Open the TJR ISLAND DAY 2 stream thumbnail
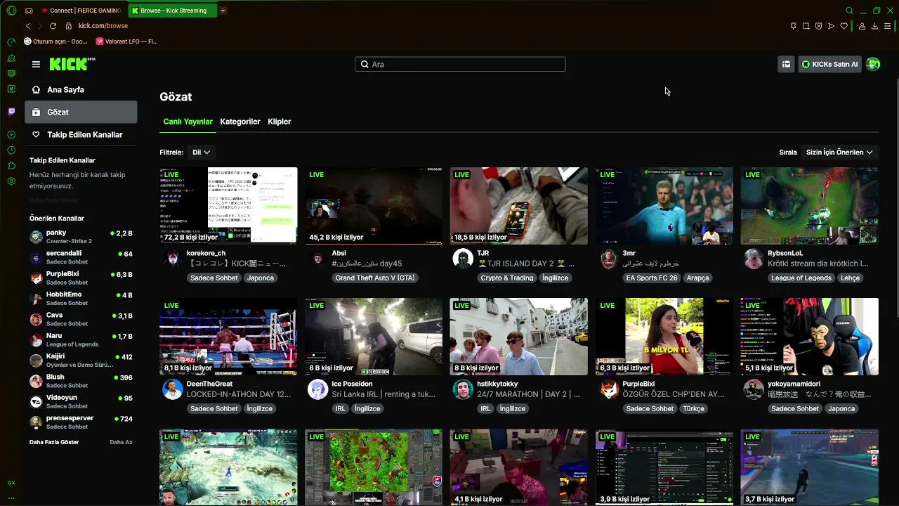This screenshot has height=506, width=899. tap(519, 206)
